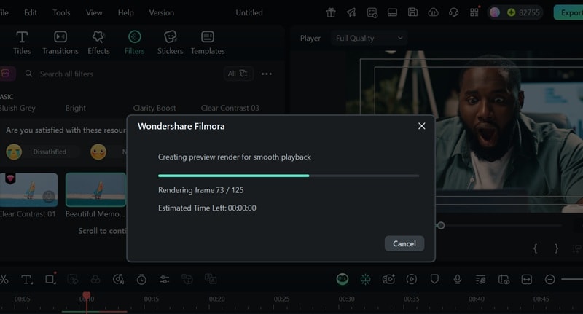Open the Version menu

coord(161,12)
